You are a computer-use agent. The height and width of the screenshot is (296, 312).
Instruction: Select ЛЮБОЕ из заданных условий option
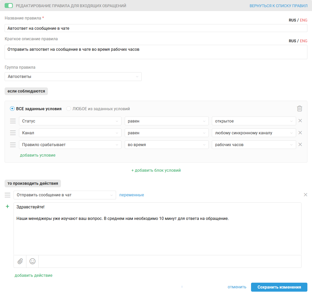69,109
